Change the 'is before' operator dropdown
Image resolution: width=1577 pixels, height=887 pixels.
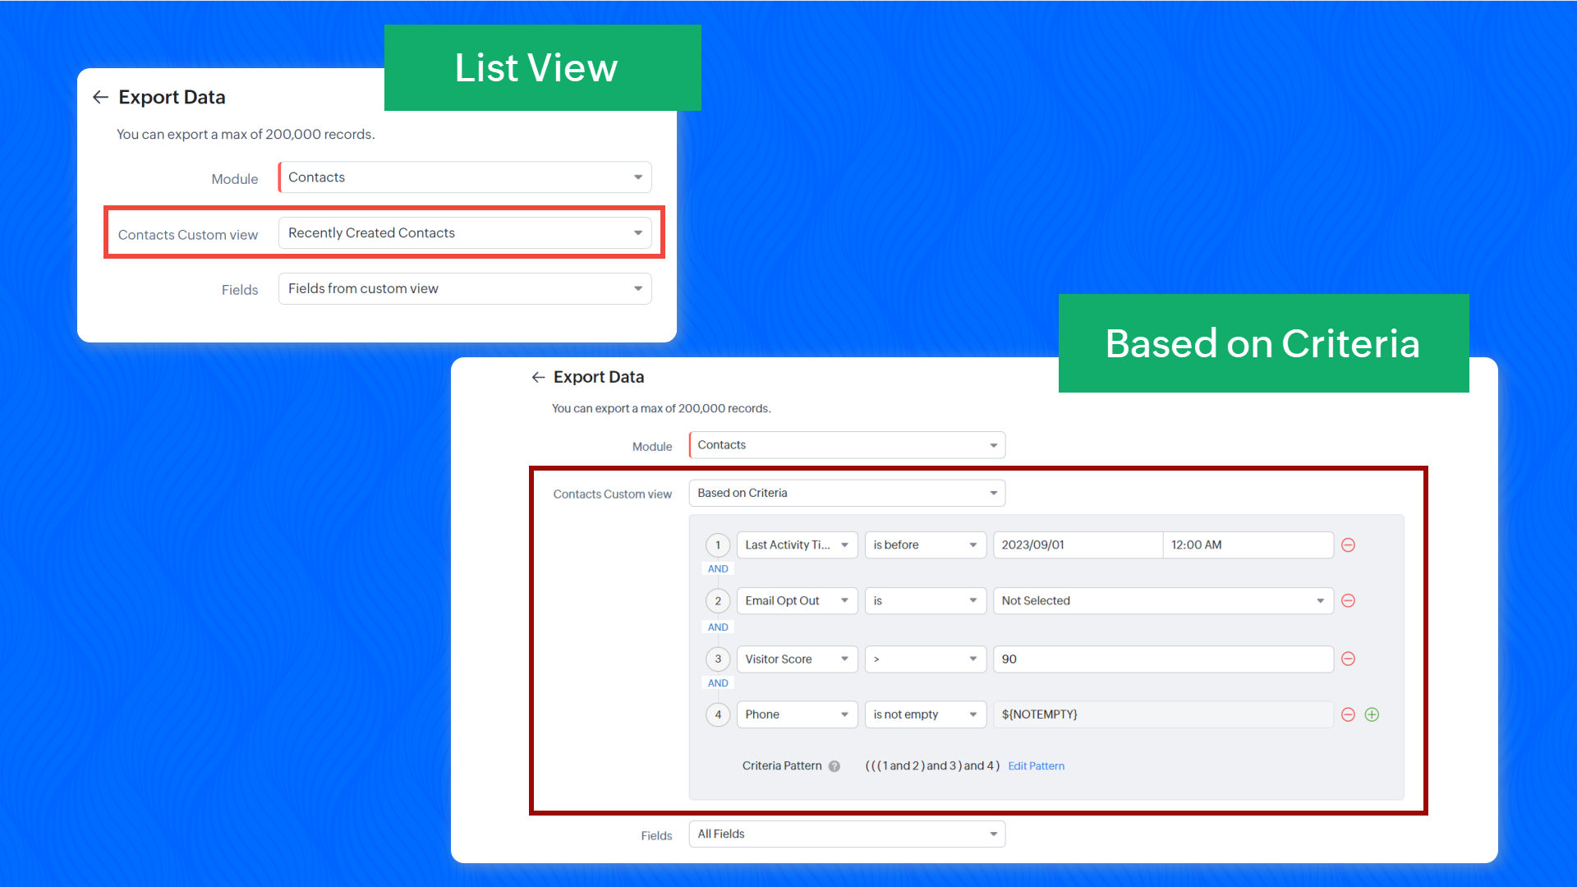(x=925, y=545)
